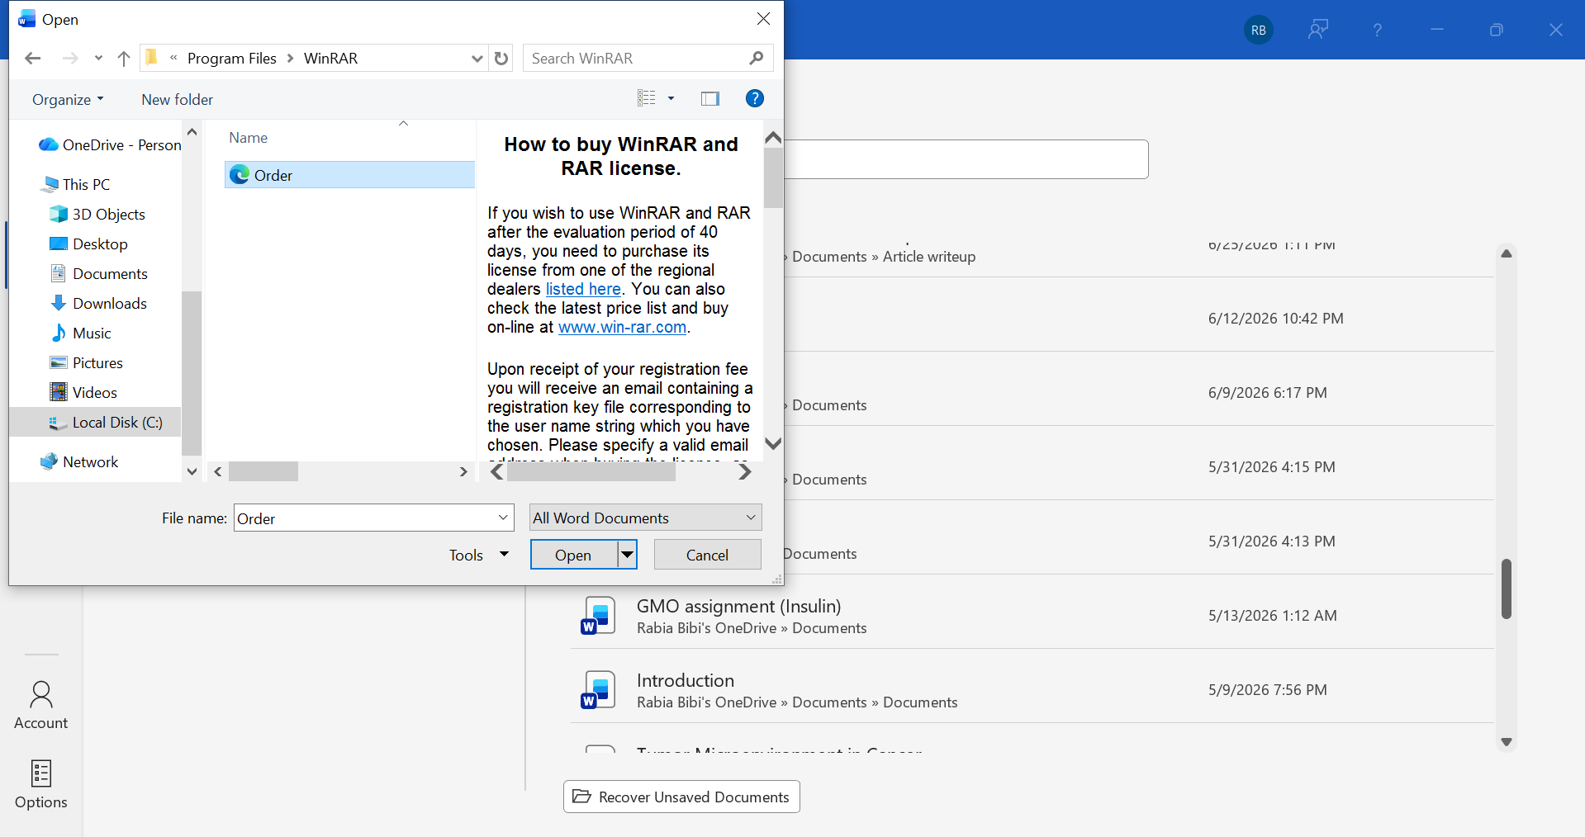The height and width of the screenshot is (837, 1585).
Task: Open the Tools menu
Action: point(478,555)
